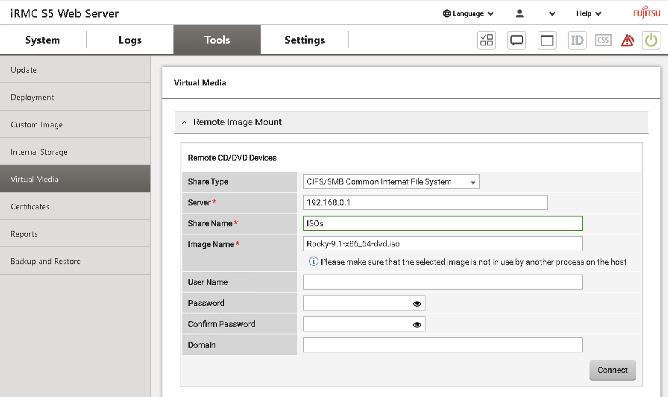
Task: Open Custom Image in the sidebar
Action: [75, 124]
